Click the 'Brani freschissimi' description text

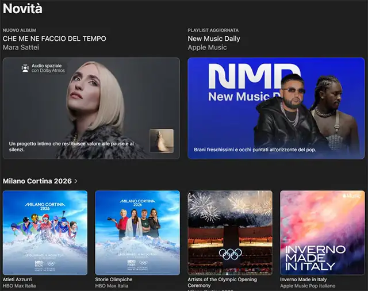[255, 150]
